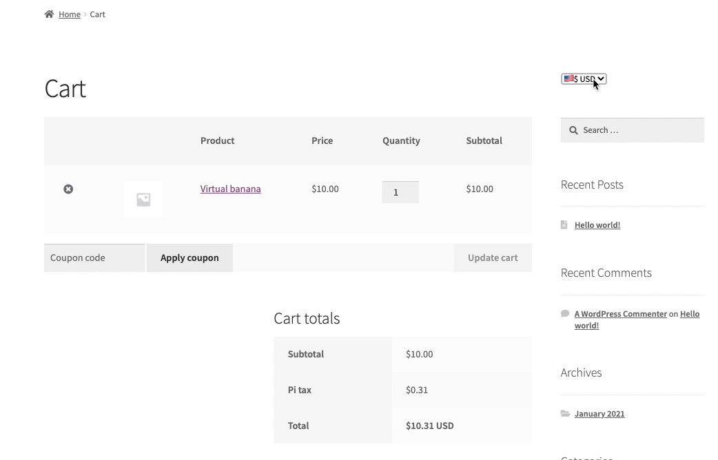Open A WordPress Commenter's profile link
This screenshot has height=460, width=718.
(620, 313)
